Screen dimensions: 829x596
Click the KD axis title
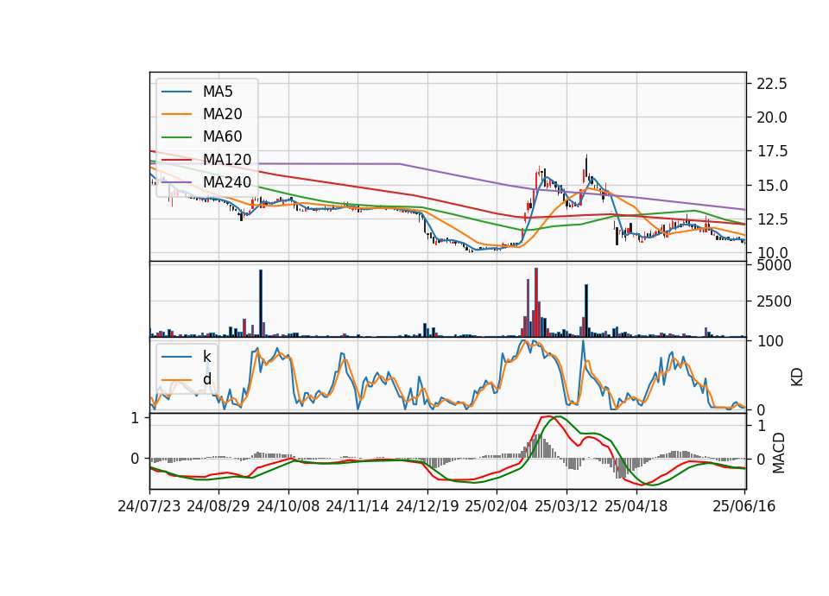click(x=797, y=377)
